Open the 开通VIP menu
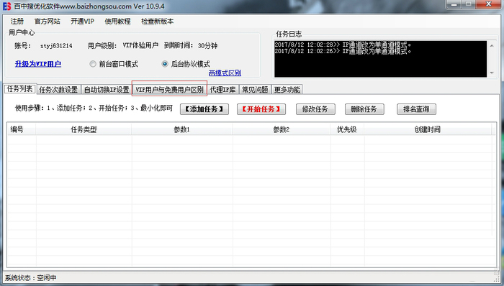 (82, 21)
